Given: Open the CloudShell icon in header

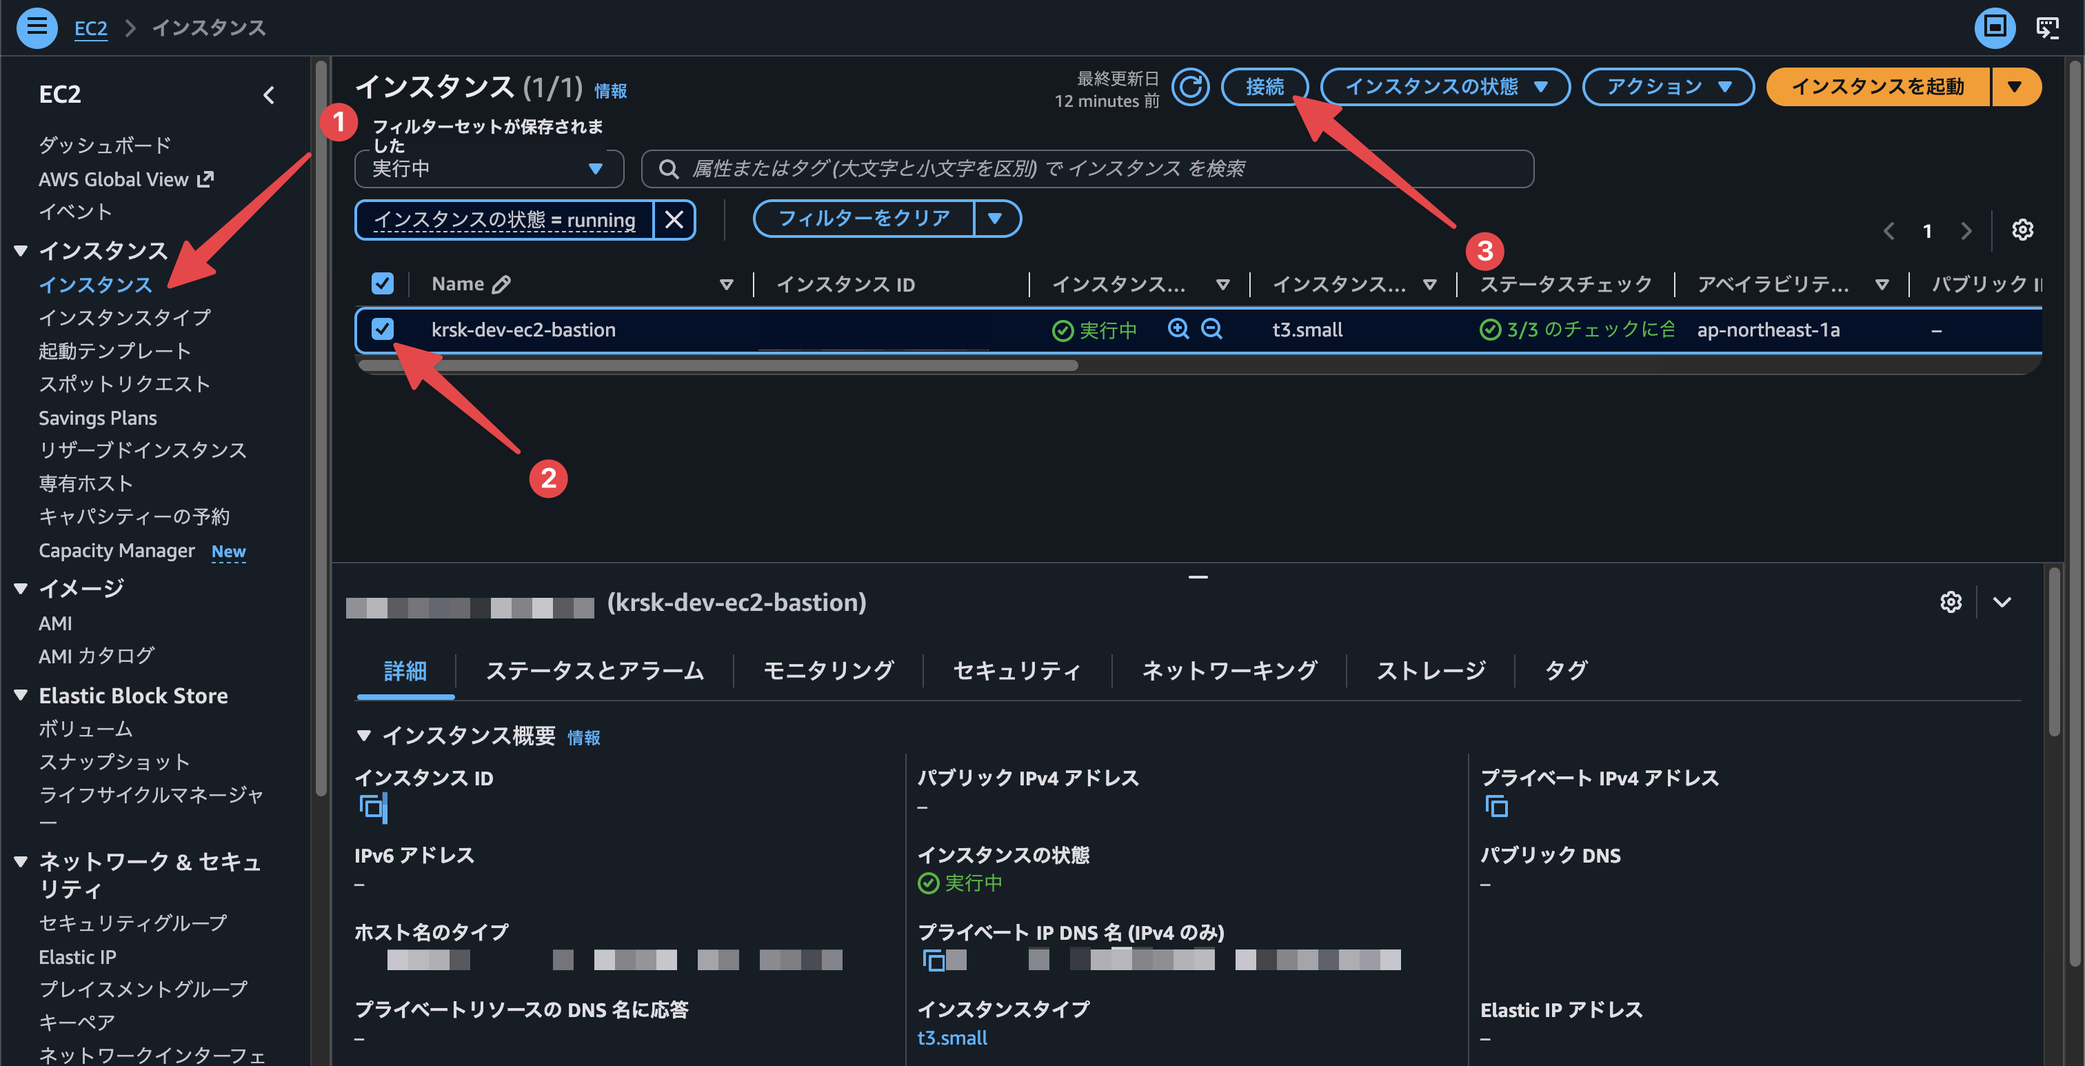Looking at the screenshot, I should (x=2047, y=28).
